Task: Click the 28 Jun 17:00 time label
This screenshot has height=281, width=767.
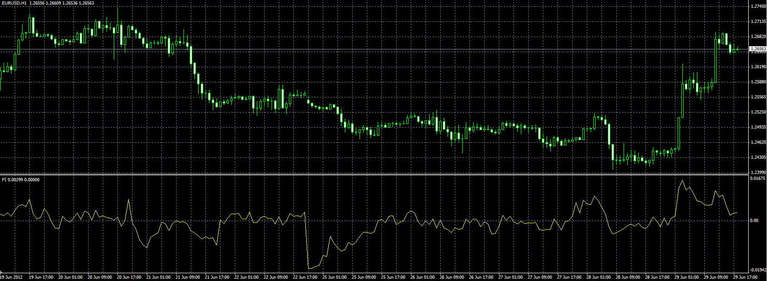Action: pyautogui.click(x=657, y=277)
